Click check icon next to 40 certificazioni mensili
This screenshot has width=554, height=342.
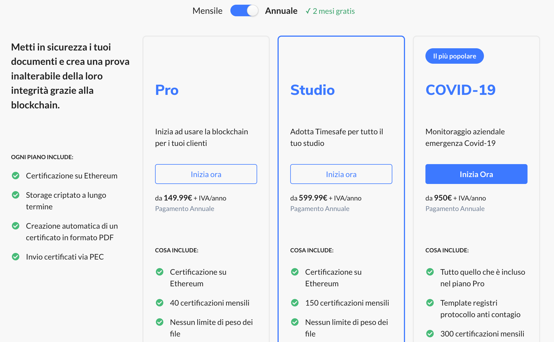[x=160, y=303]
